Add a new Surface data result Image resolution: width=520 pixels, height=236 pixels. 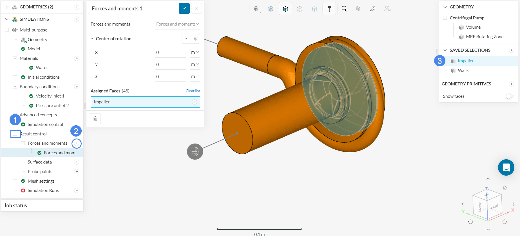[77, 162]
